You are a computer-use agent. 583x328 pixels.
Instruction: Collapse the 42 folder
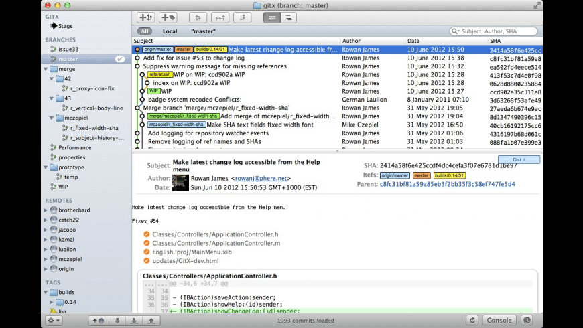[52, 79]
